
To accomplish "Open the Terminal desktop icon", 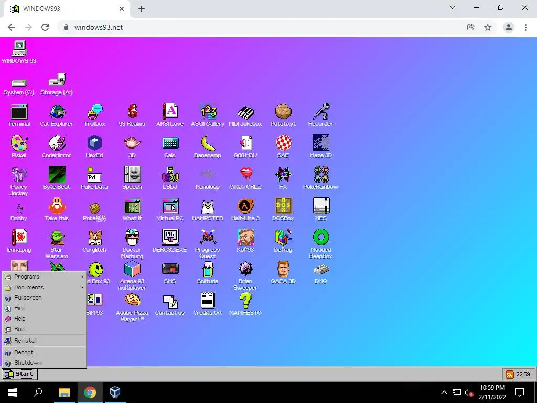I will 19,115.
